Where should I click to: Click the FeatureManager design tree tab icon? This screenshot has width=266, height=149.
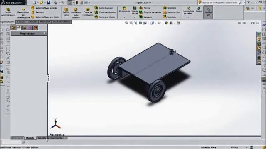[x=13, y=28]
